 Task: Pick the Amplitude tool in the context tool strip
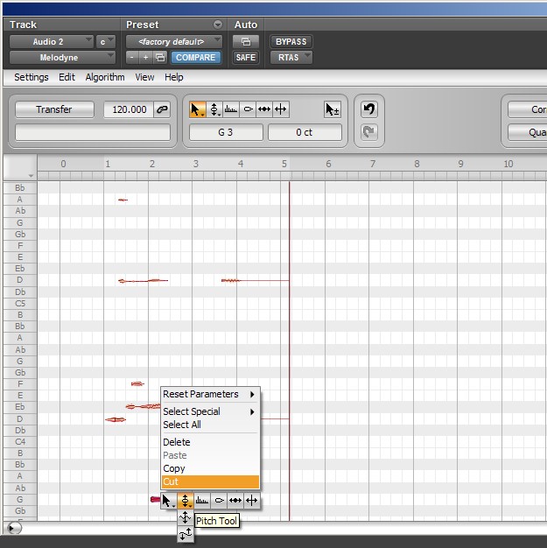point(219,501)
